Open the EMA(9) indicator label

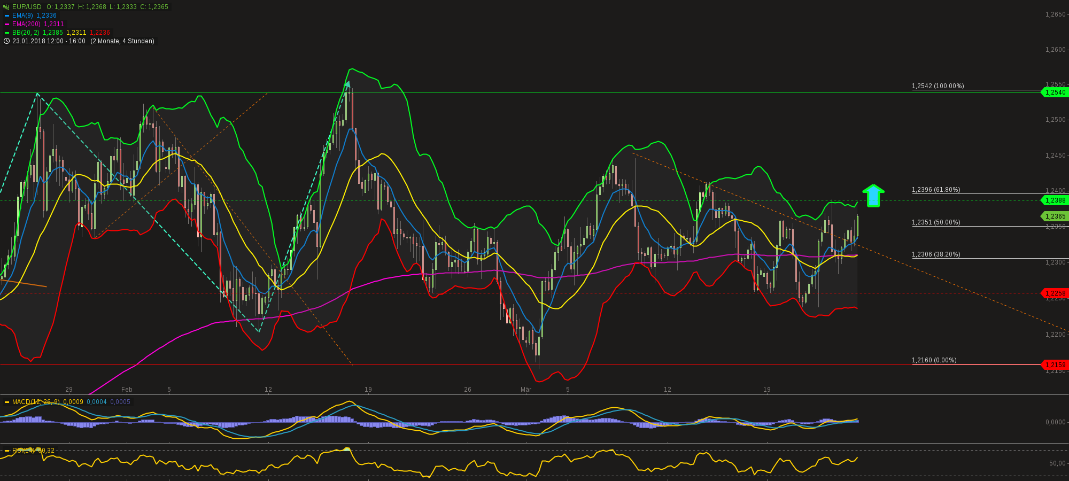click(23, 15)
